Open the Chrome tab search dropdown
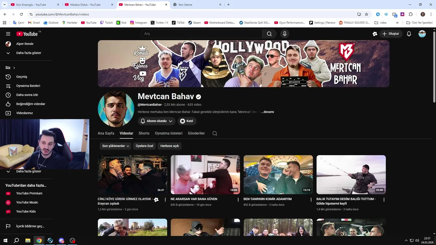Screen dimensions: 436x245 tap(4, 4)
